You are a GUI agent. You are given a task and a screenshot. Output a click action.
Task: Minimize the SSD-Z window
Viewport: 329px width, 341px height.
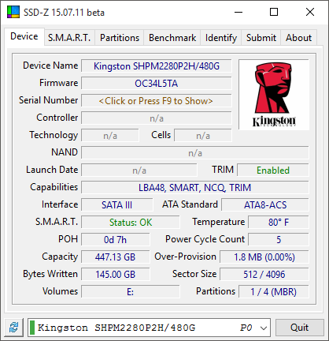[x=238, y=12]
